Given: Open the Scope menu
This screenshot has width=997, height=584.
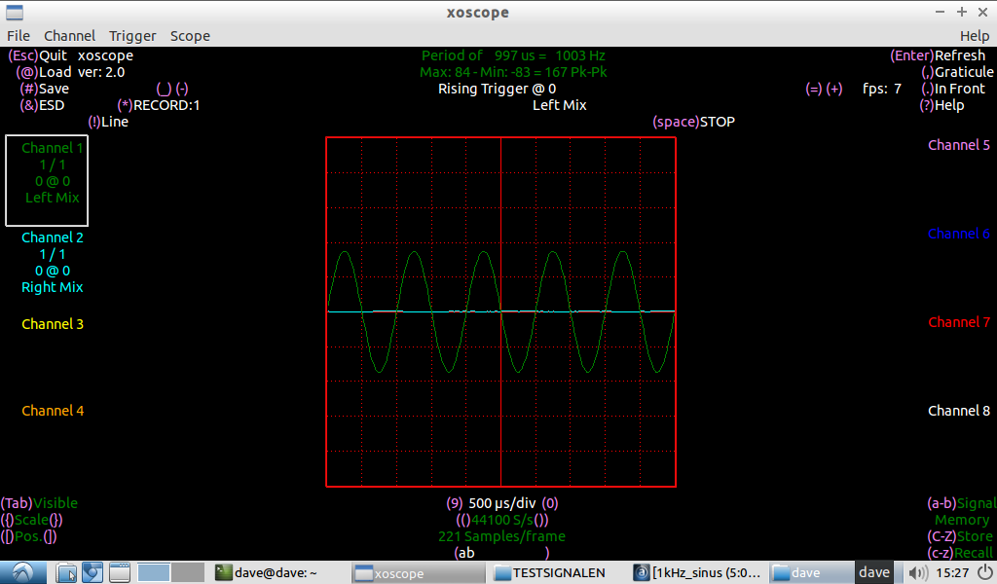Looking at the screenshot, I should tap(190, 36).
